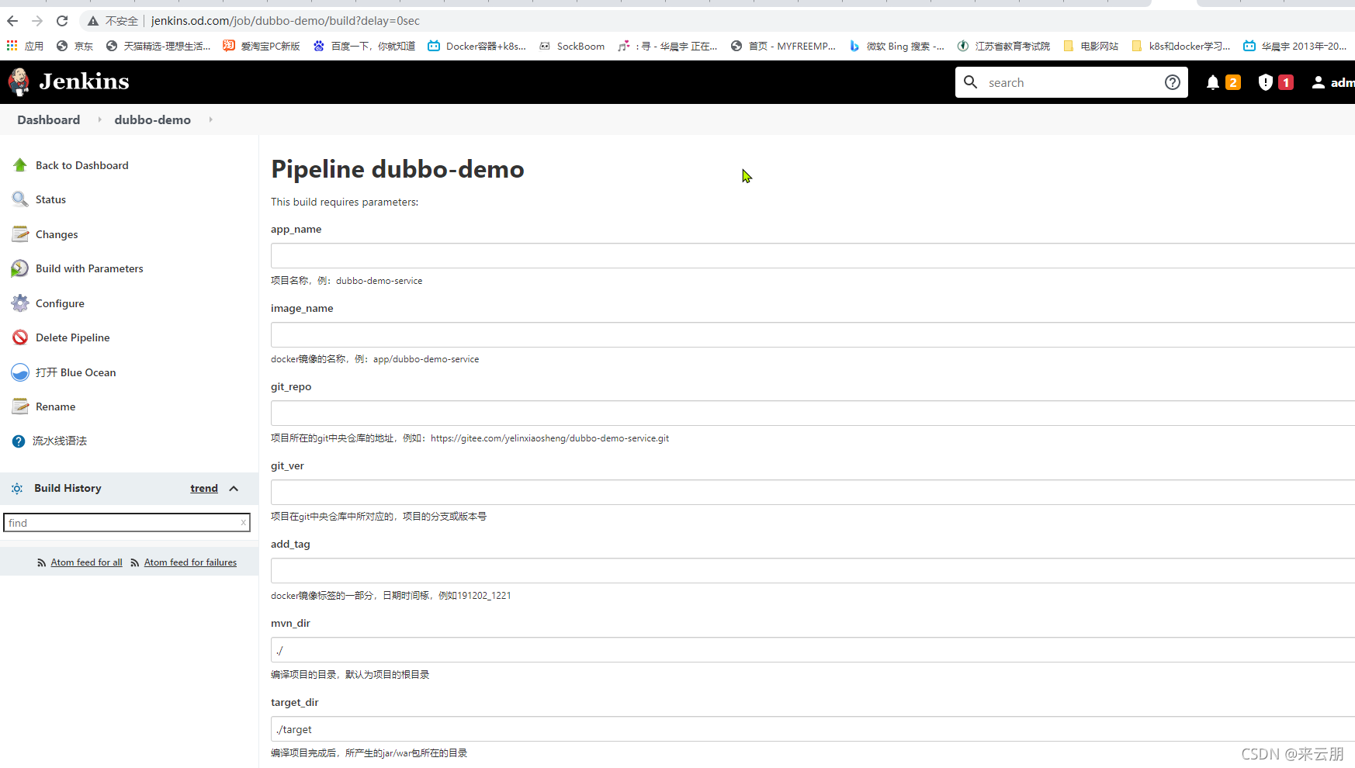
Task: Open the search help question-mark icon
Action: [x=1172, y=82]
